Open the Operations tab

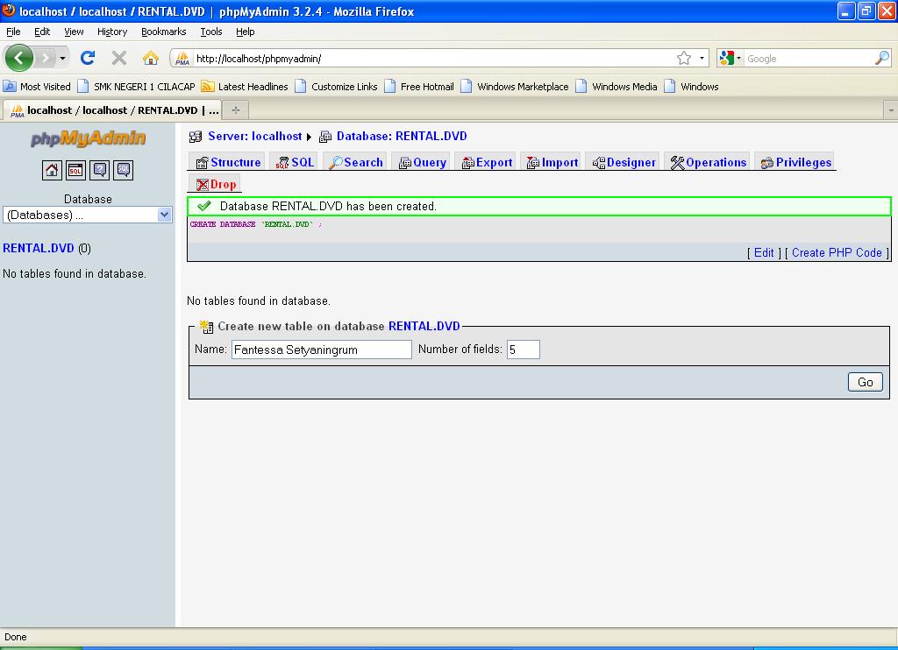(x=709, y=163)
